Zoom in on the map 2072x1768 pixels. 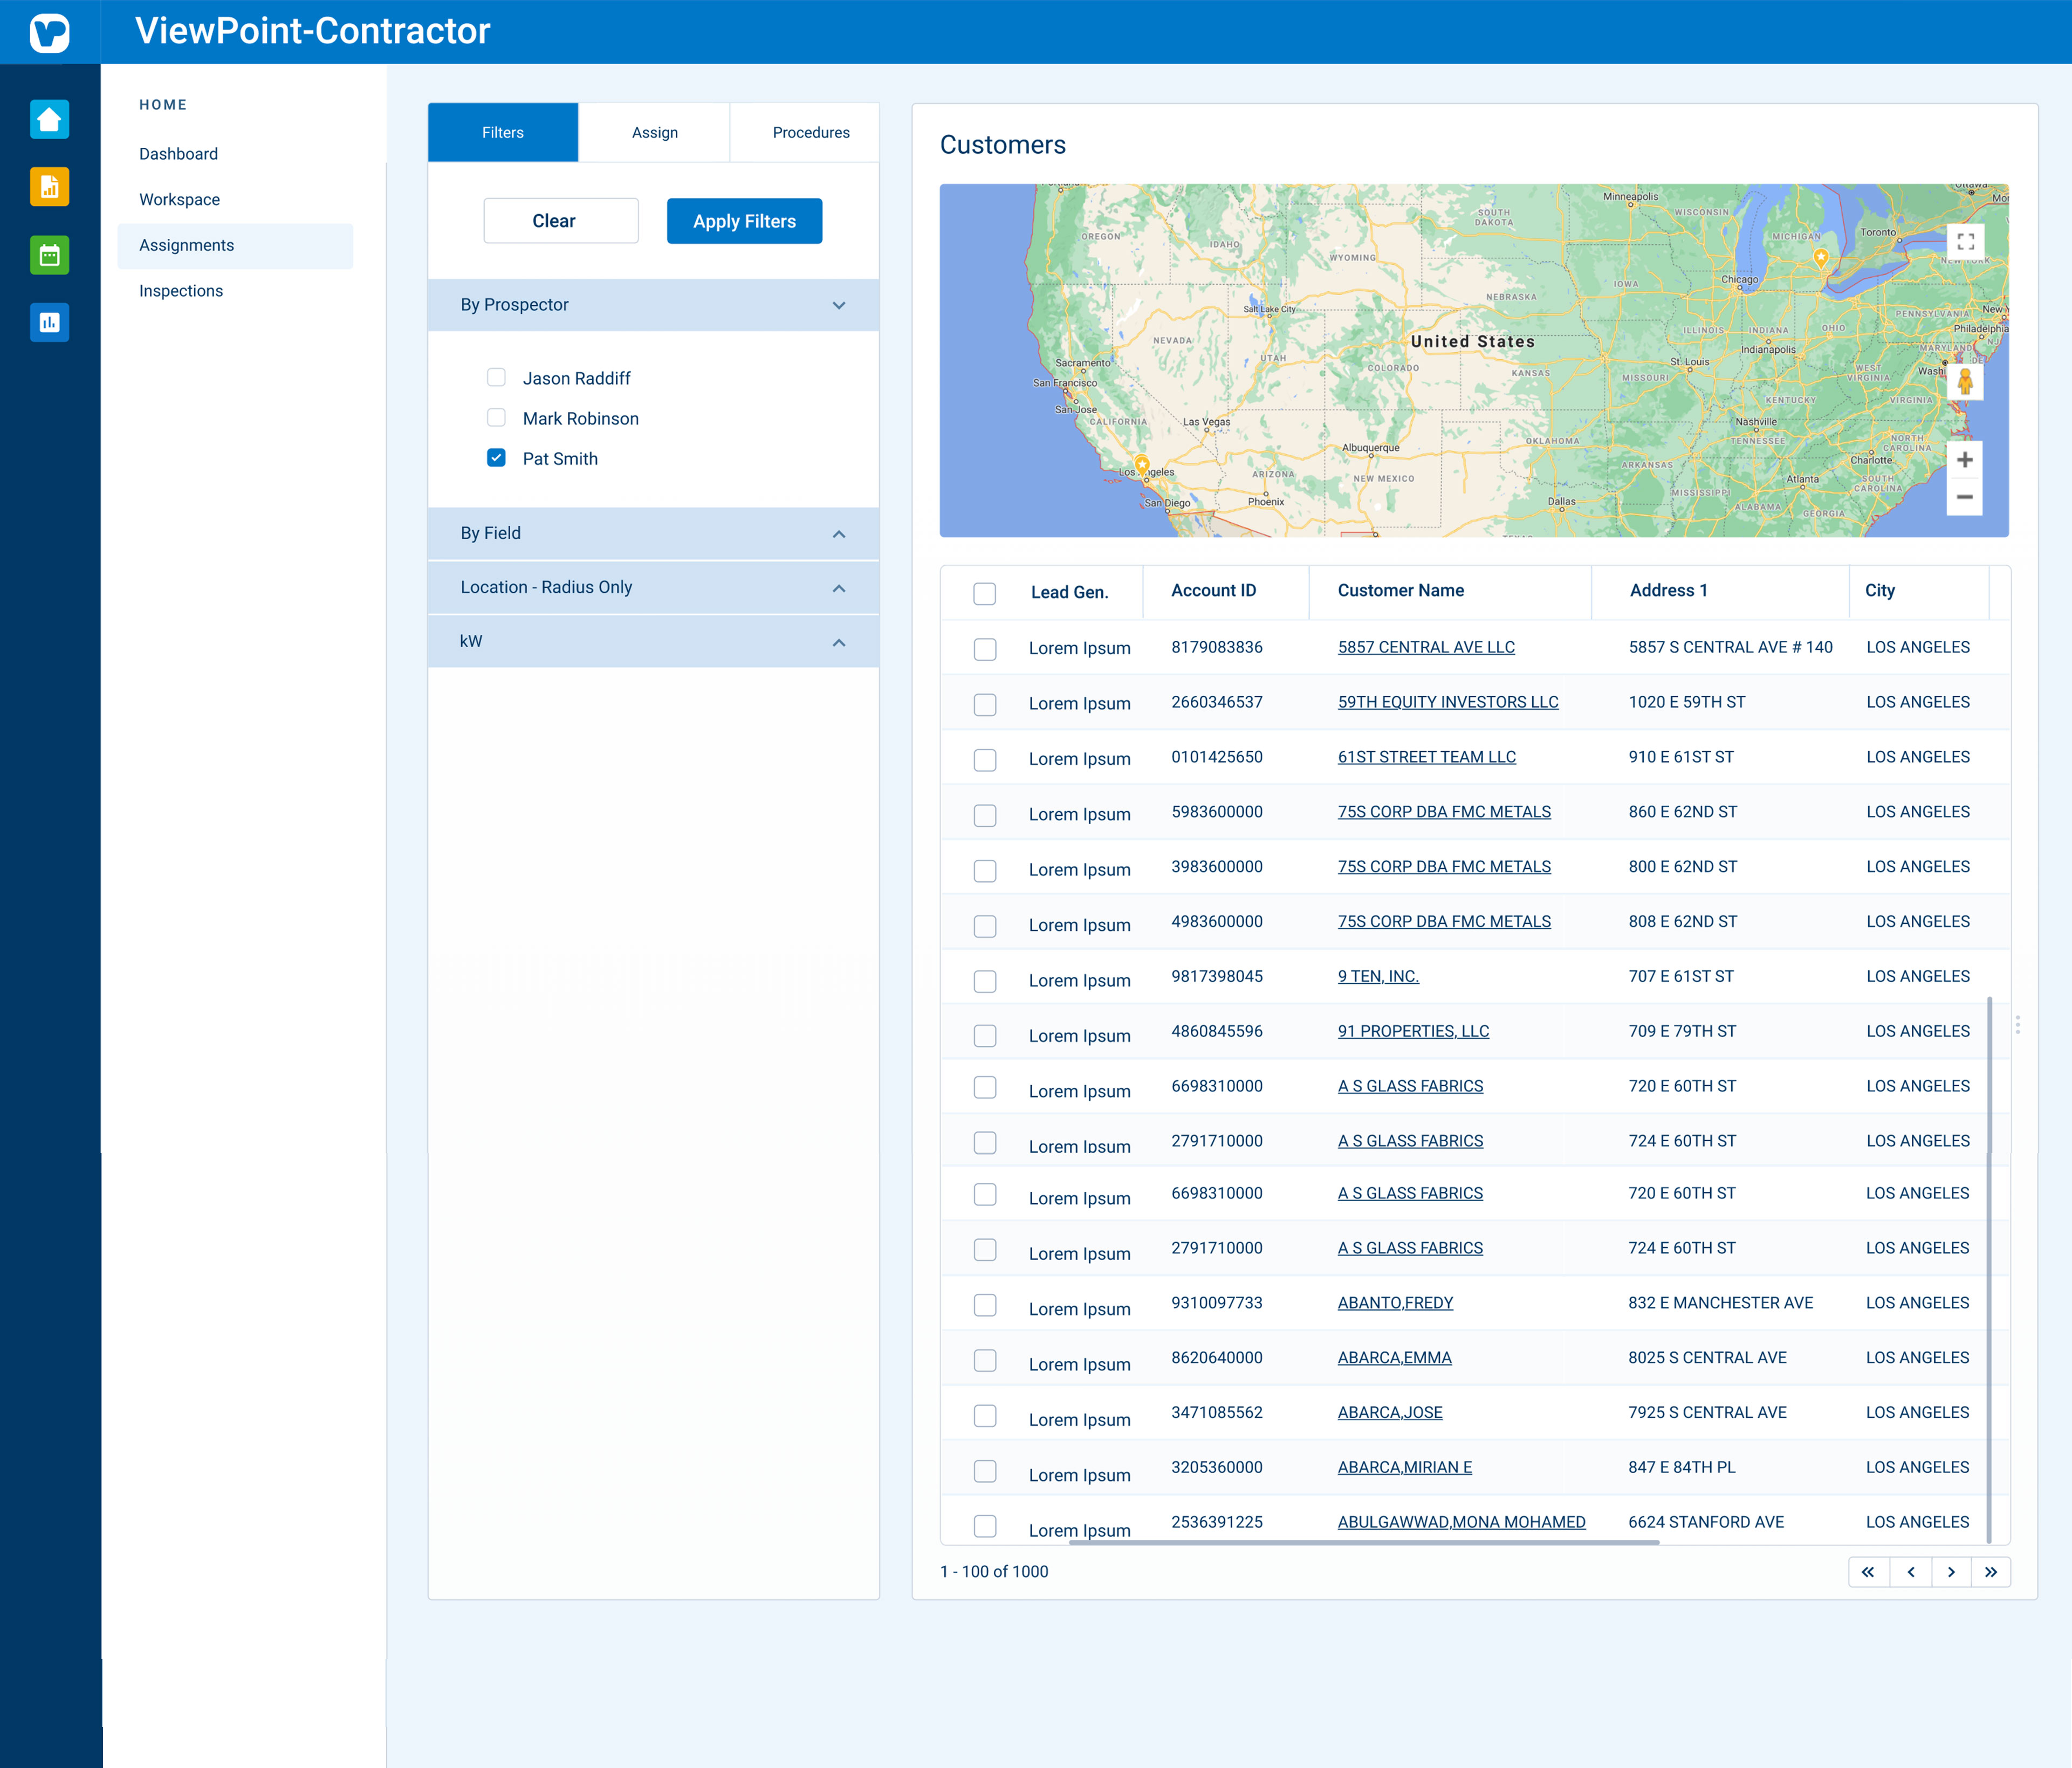click(1964, 460)
